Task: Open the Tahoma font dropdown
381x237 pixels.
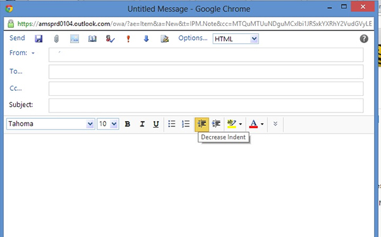Action: point(51,124)
